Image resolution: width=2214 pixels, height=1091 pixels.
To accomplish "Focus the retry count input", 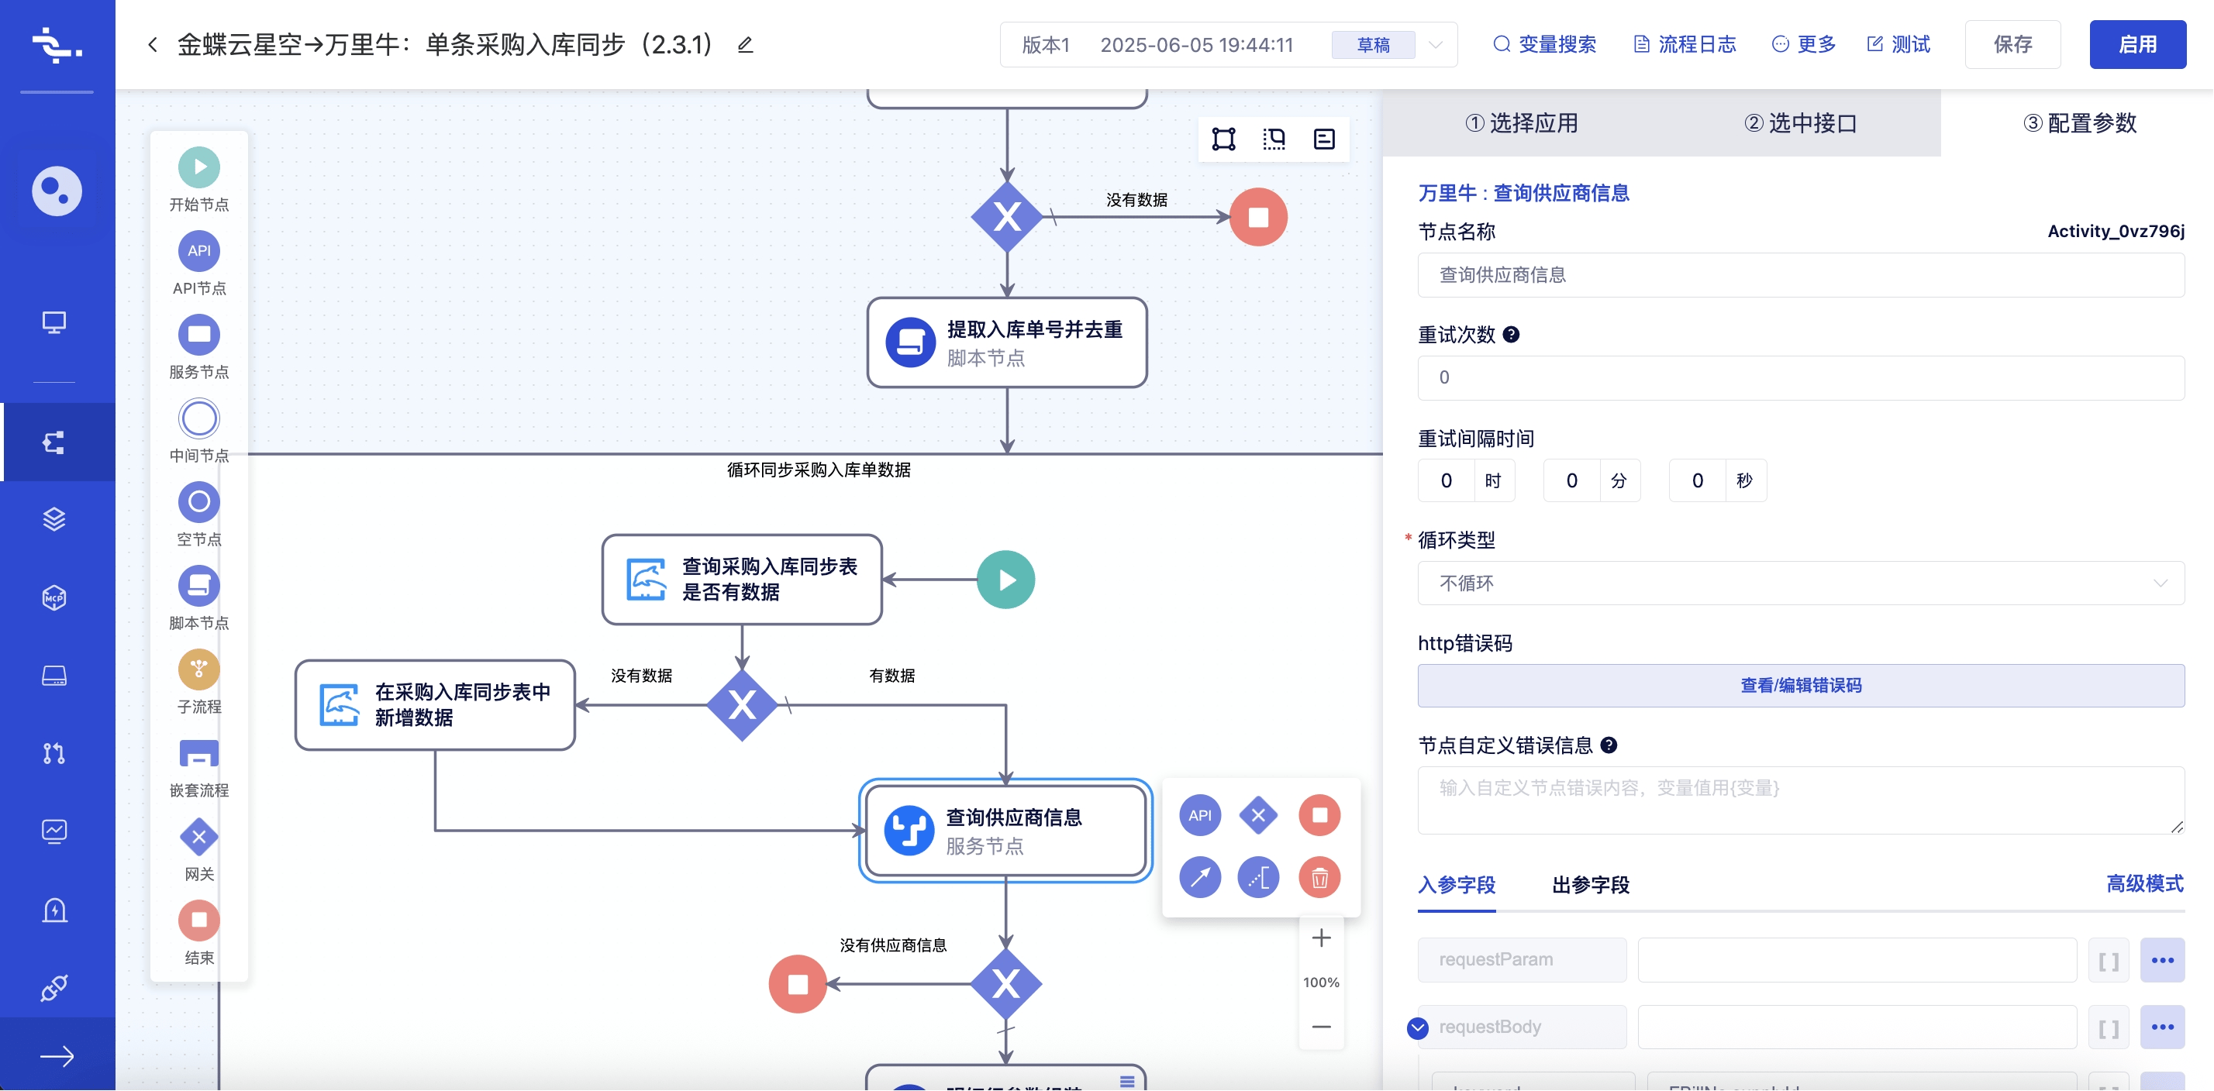I will pyautogui.click(x=1801, y=377).
